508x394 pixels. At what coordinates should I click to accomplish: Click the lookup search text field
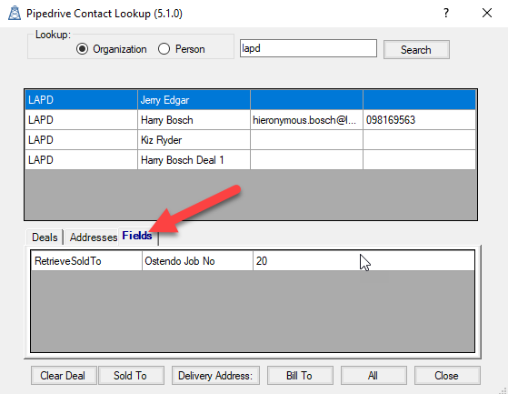click(x=308, y=48)
